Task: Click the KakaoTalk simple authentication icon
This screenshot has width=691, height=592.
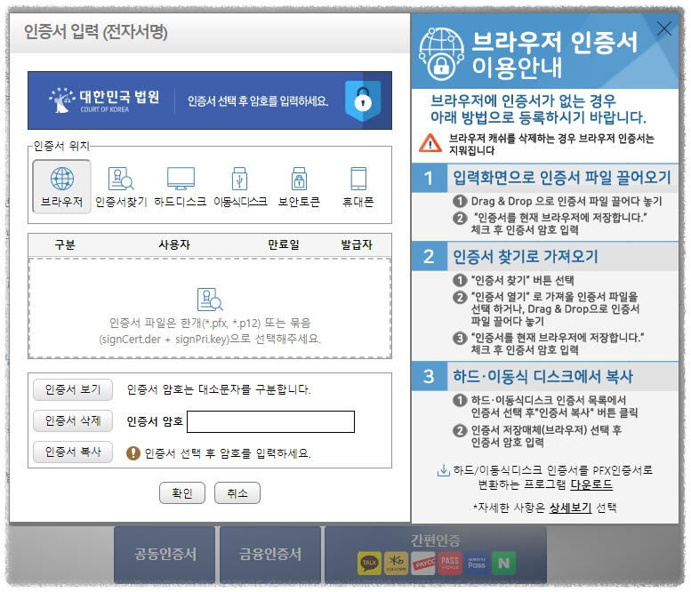Action: [369, 563]
